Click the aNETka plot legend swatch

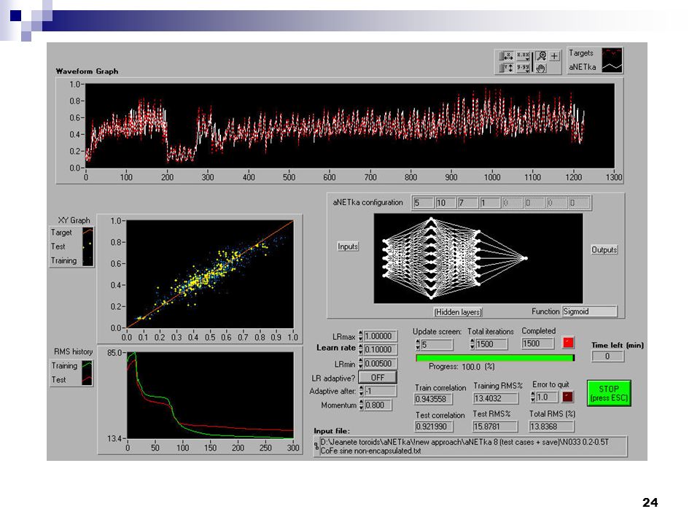(612, 67)
